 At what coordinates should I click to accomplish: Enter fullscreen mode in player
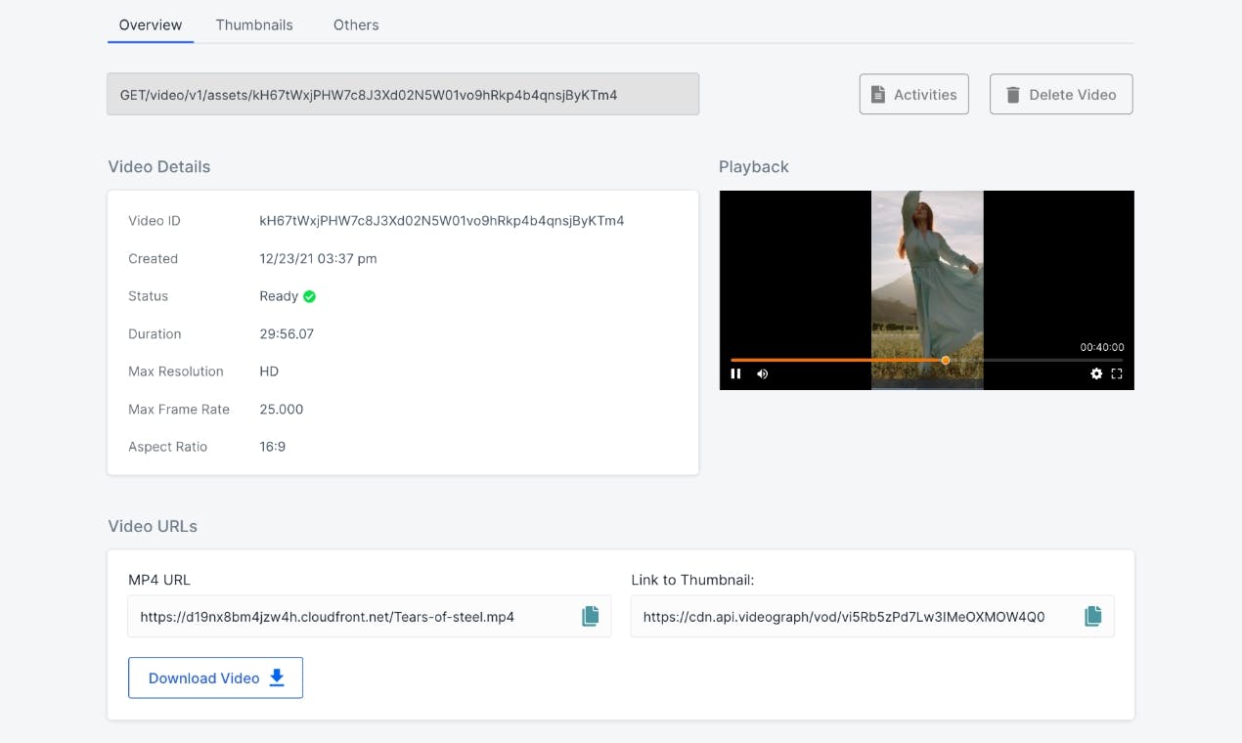coord(1117,373)
